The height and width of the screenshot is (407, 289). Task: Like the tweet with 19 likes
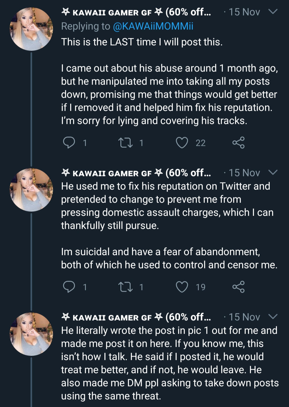point(182,287)
